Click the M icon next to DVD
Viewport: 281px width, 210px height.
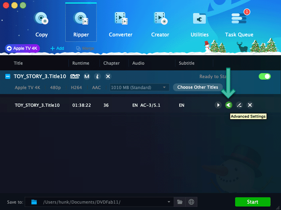pyautogui.click(x=87, y=77)
